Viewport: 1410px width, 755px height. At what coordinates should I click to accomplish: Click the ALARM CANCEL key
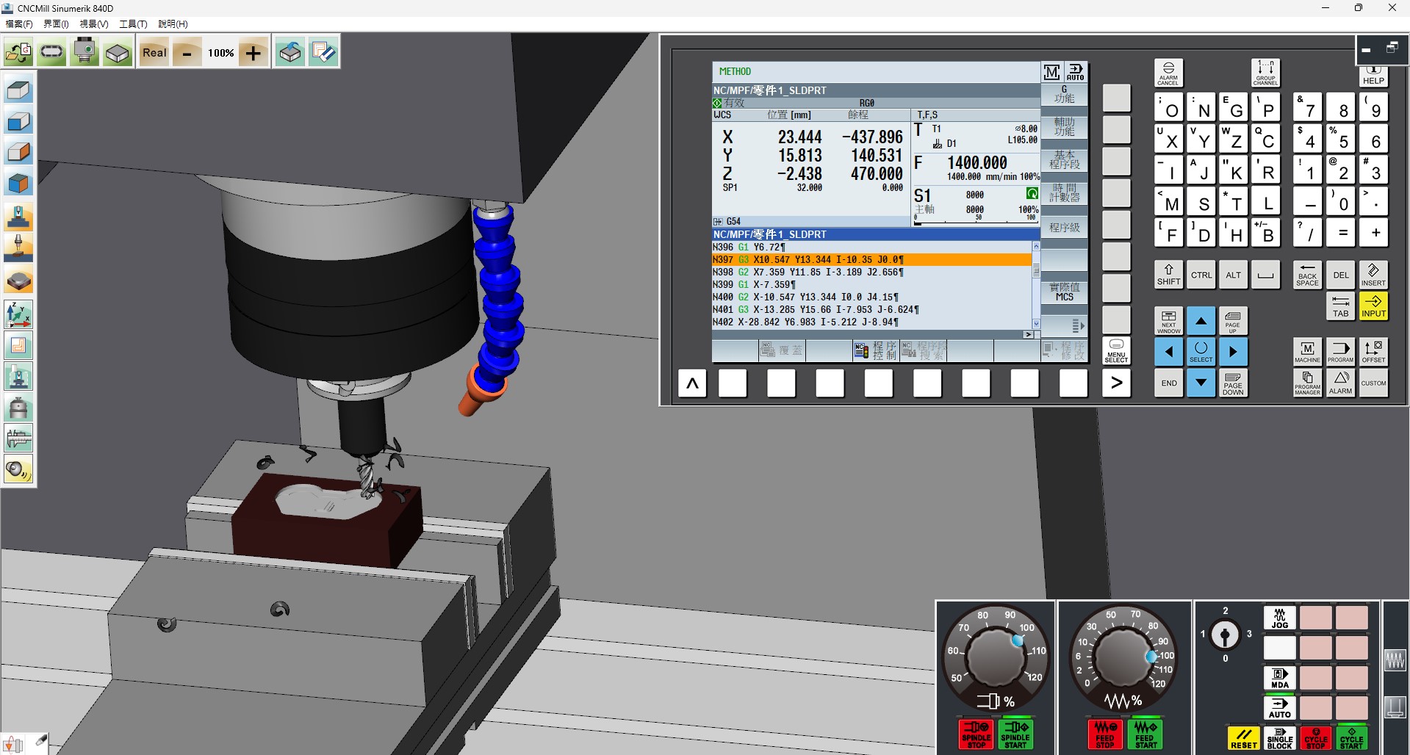[x=1168, y=73]
